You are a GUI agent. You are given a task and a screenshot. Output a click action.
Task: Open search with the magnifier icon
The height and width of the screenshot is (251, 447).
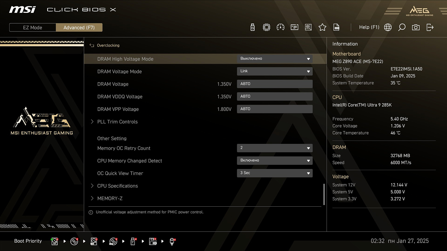[x=402, y=27]
